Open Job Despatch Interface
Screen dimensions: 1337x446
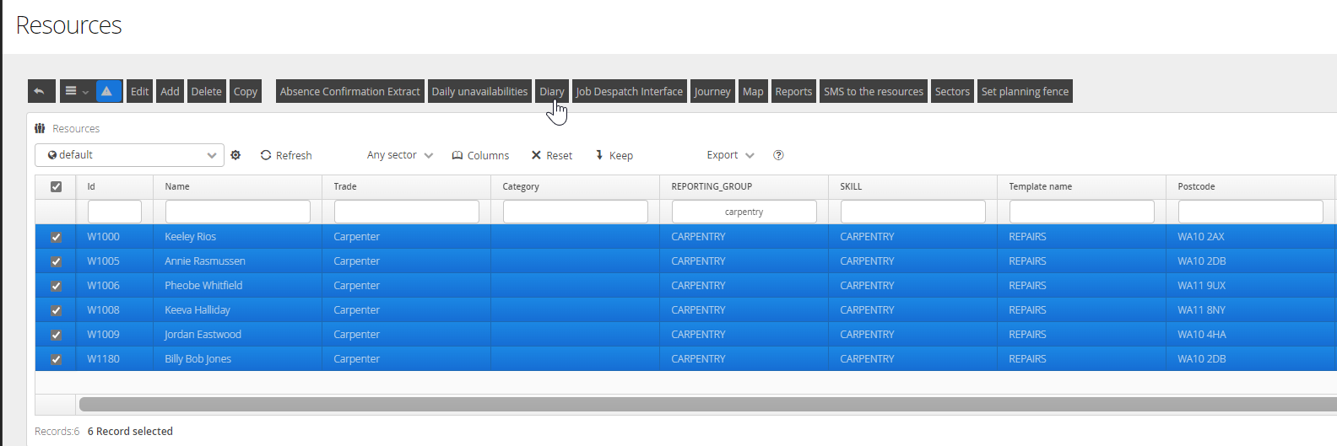(x=630, y=91)
